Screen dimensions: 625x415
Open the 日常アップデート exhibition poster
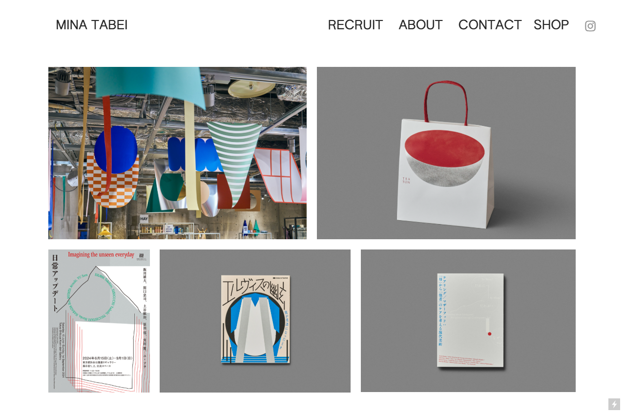pyautogui.click(x=99, y=321)
